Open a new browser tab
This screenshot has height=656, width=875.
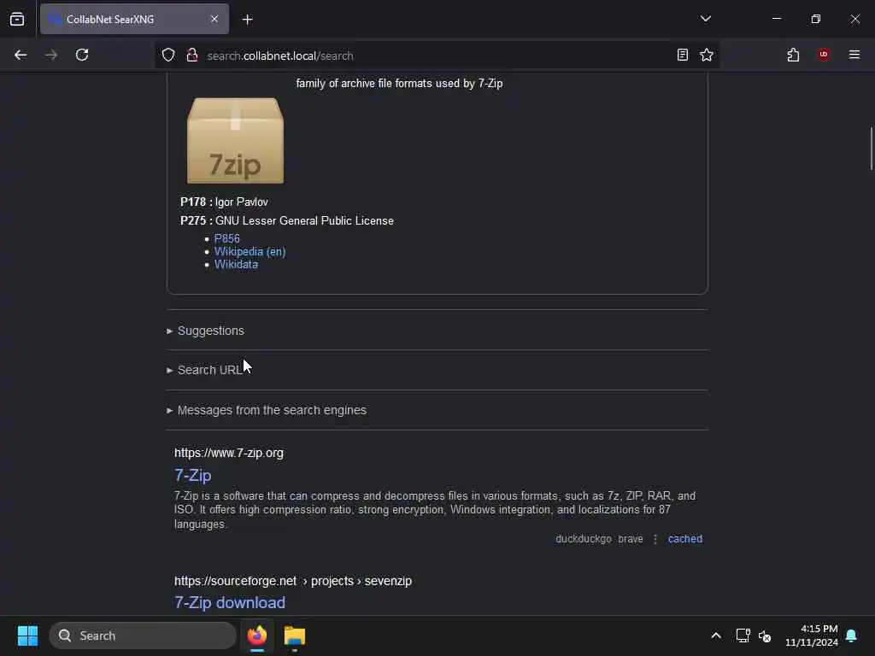click(x=247, y=20)
